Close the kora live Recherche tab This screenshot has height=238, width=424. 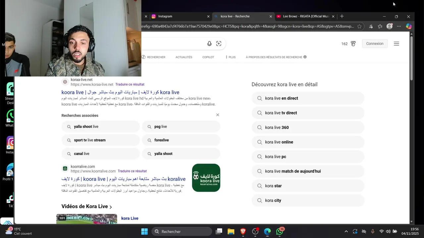pyautogui.click(x=271, y=16)
